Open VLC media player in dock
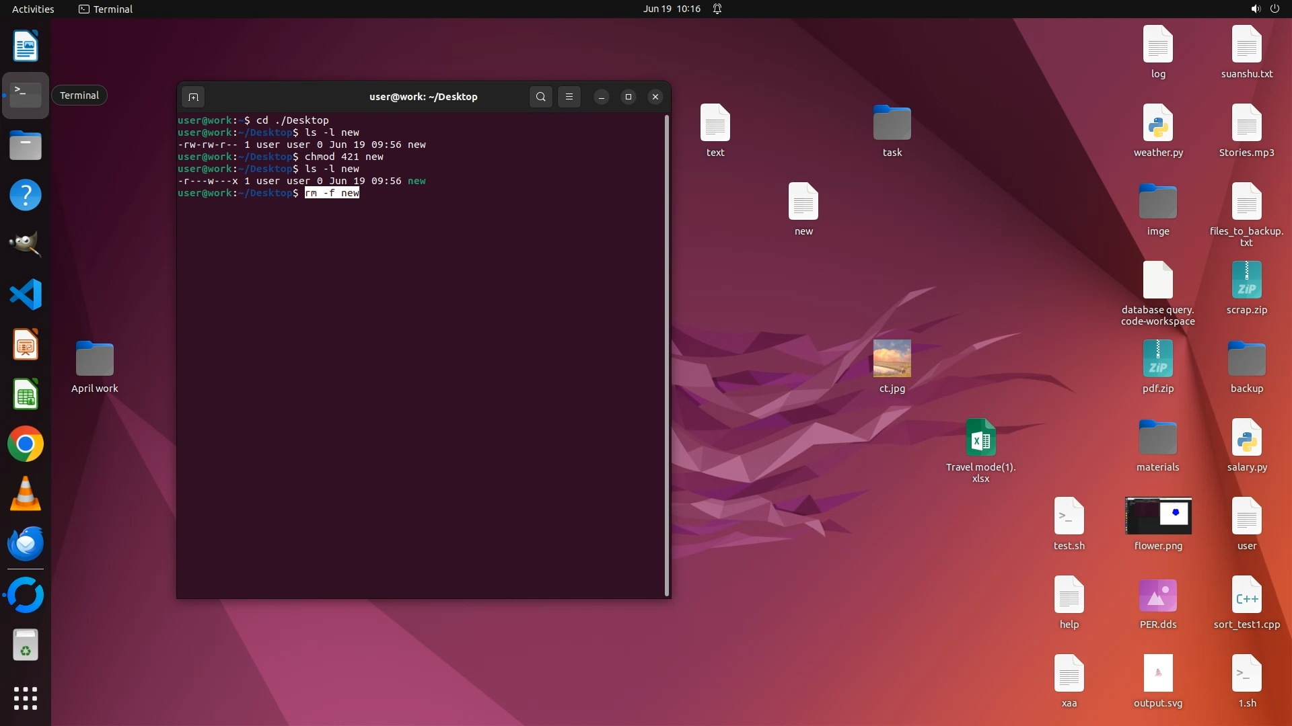This screenshot has height=726, width=1292. (26, 494)
